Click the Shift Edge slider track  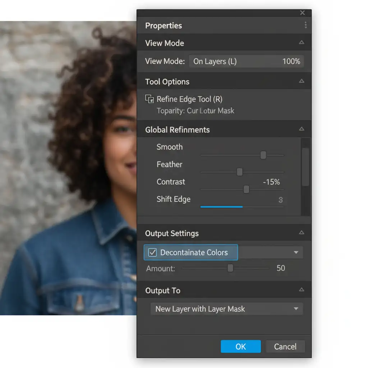tap(241, 207)
